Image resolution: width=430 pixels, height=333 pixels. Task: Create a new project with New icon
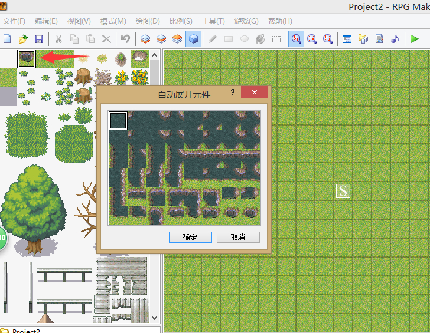point(8,39)
